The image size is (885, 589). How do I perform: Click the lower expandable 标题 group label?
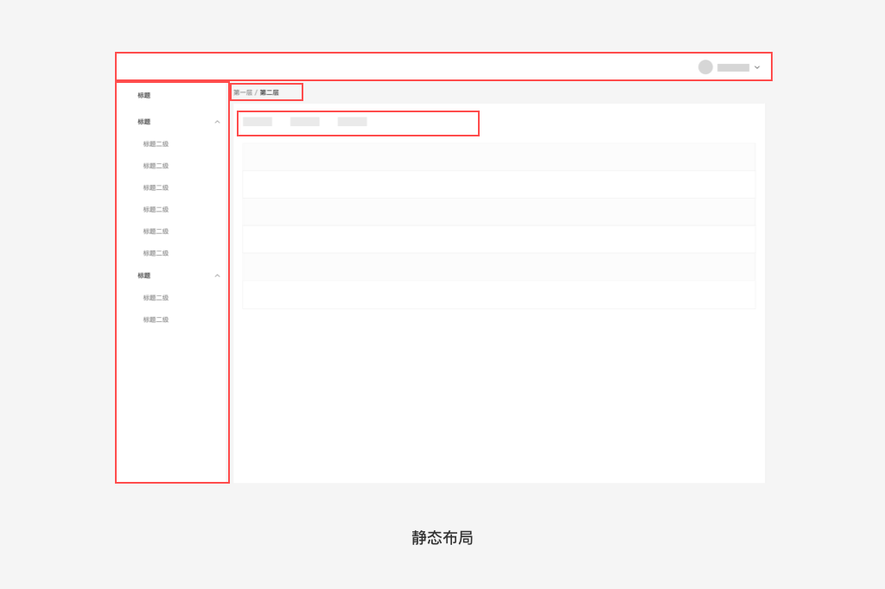pos(144,275)
